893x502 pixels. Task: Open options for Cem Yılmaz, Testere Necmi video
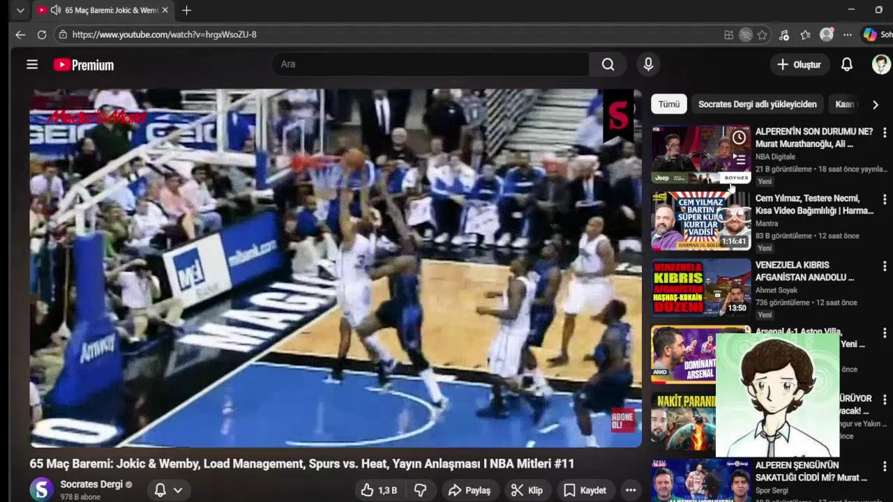tap(885, 199)
